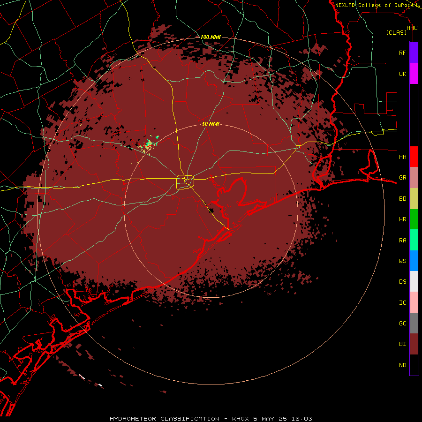Click the 100 NMI range ring label
The height and width of the screenshot is (422, 422).
[x=211, y=37]
